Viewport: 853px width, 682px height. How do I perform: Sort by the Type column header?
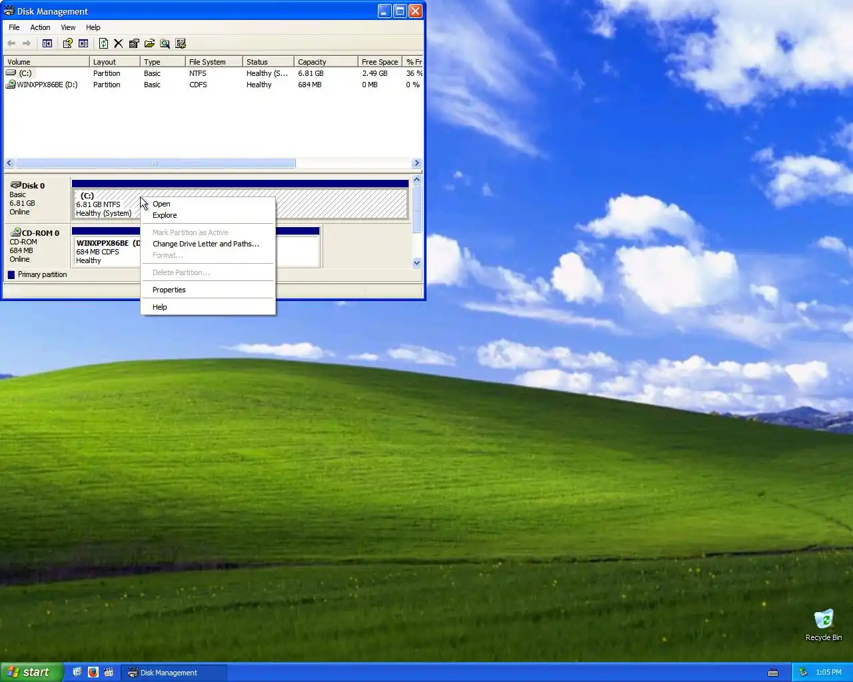pyautogui.click(x=163, y=61)
